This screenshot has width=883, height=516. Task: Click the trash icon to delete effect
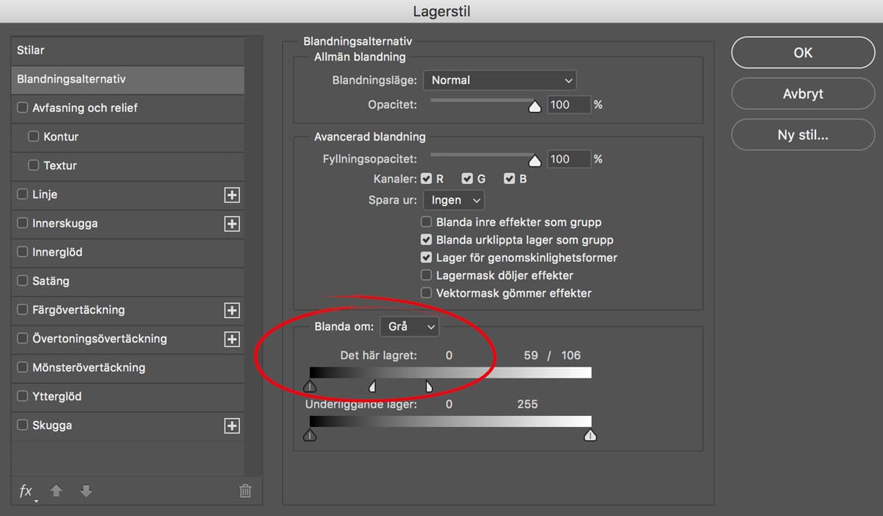point(246,491)
